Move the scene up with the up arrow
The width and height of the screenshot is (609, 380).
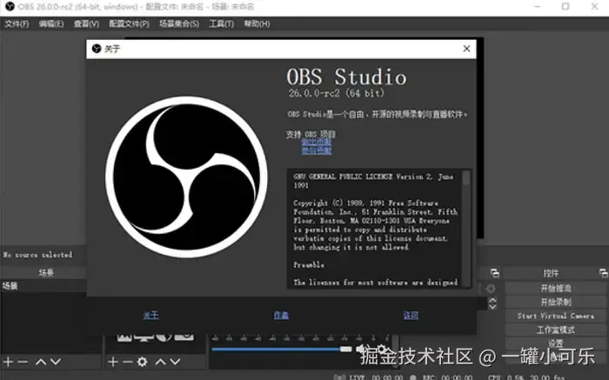tap(40, 362)
